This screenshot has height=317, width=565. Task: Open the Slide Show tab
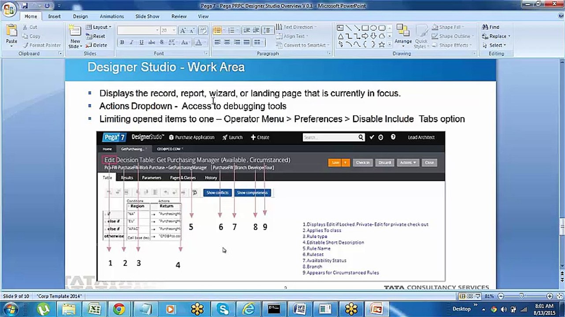147,16
